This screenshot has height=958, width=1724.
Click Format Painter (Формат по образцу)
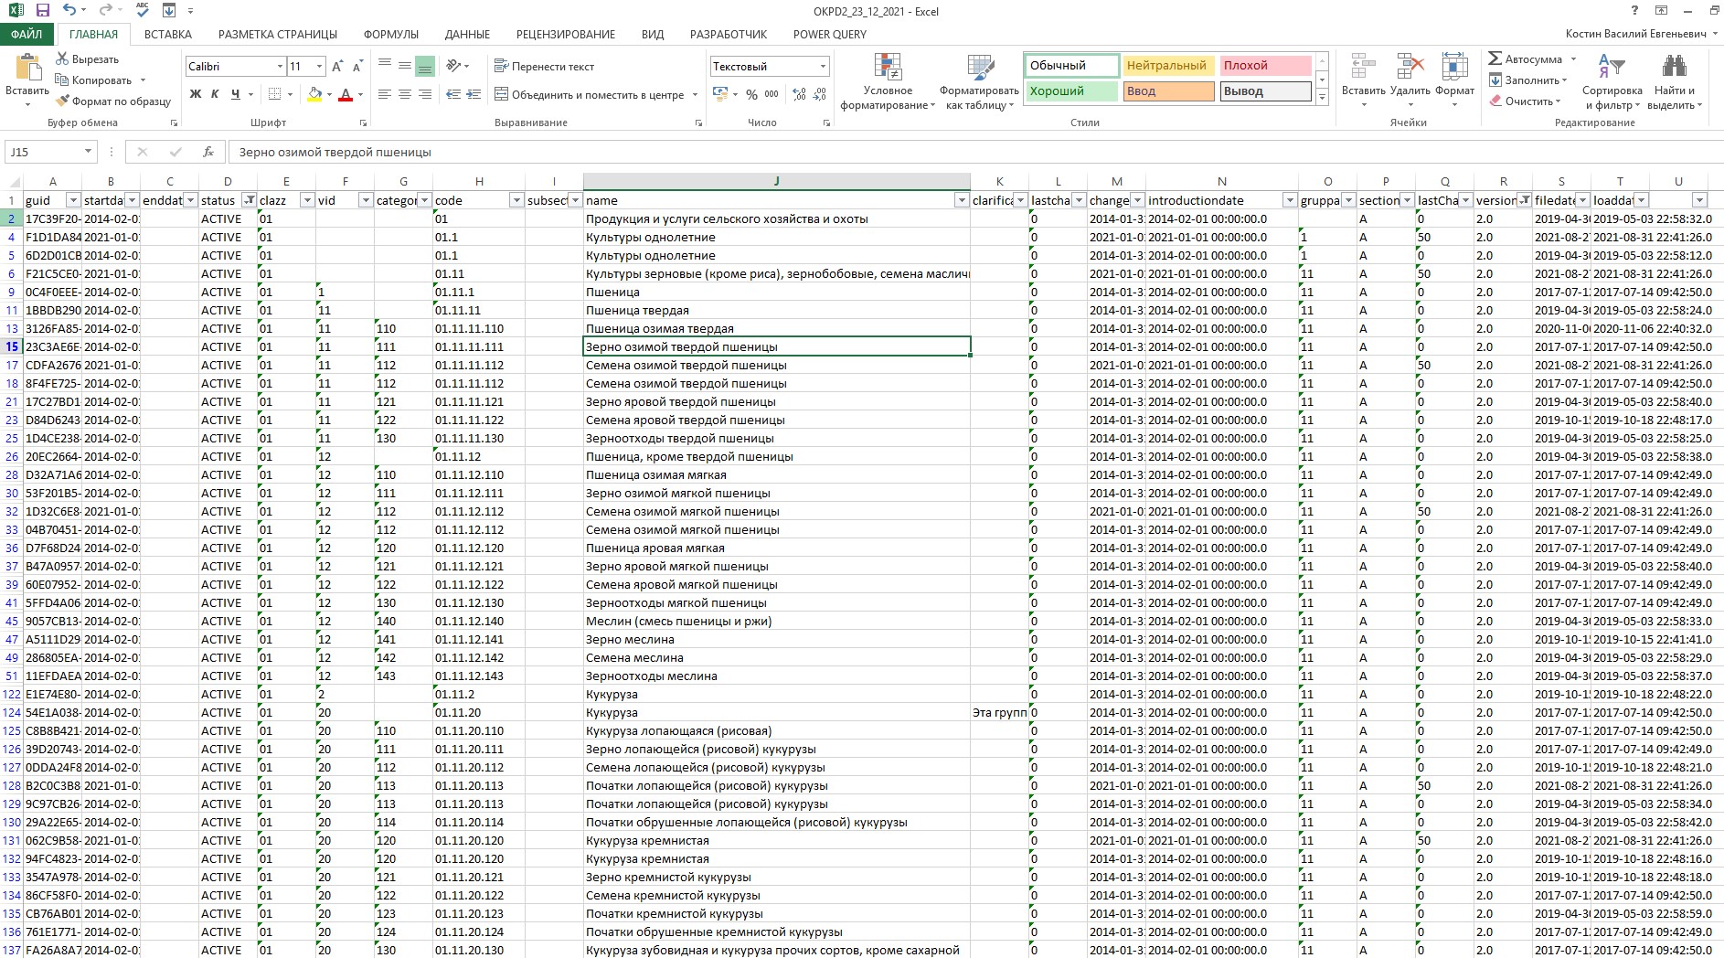113,101
